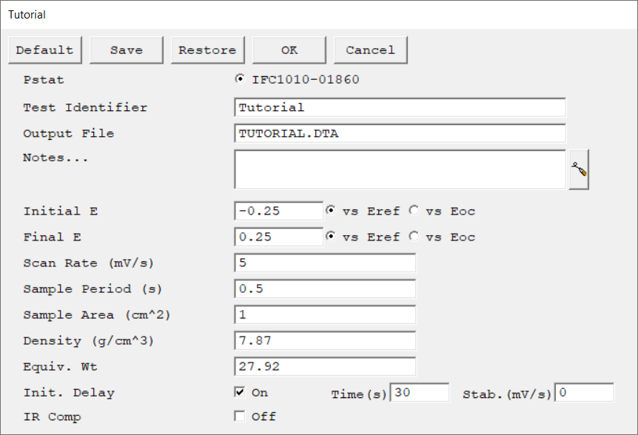638x435 pixels.
Task: Edit the Equiv. Wt field
Action: pyautogui.click(x=325, y=367)
